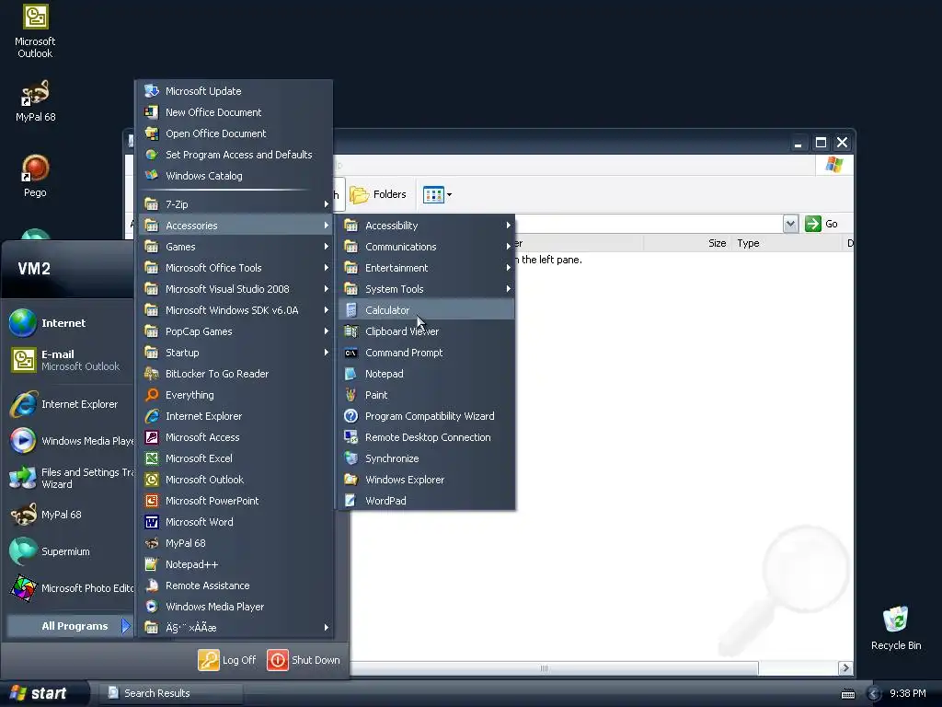The height and width of the screenshot is (707, 942).
Task: Click the Recycle Bin desktop icon
Action: point(895,620)
